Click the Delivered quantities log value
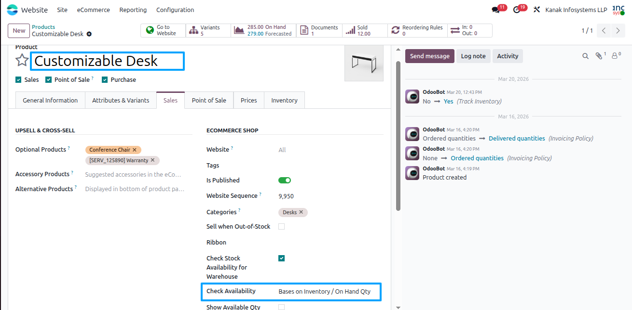The height and width of the screenshot is (310, 632). pyautogui.click(x=517, y=138)
